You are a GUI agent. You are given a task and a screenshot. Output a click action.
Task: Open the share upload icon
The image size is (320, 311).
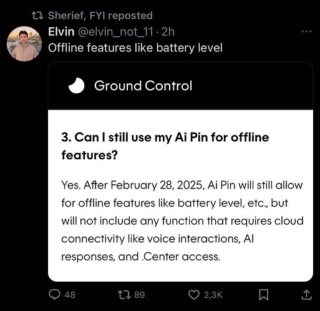[x=306, y=295]
